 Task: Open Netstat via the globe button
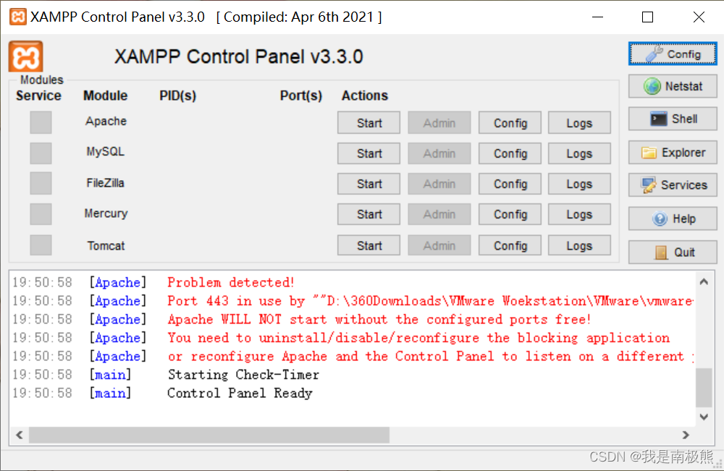(673, 86)
